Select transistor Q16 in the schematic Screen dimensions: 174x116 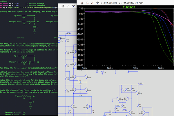click(x=127, y=99)
